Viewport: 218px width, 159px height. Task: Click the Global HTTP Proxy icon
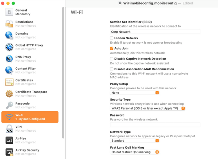[x=9, y=47]
